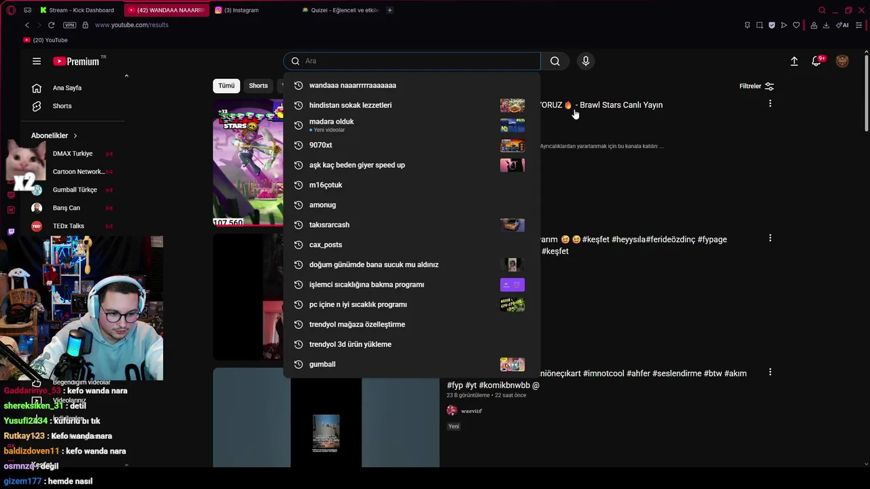Click the sidebar bottom down arrow
Image resolution: width=870 pixels, height=489 pixels.
(126, 465)
